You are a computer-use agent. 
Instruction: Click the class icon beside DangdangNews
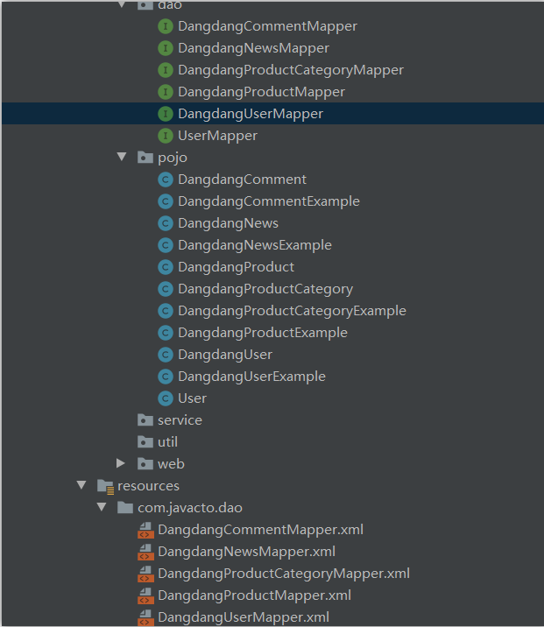pos(166,223)
